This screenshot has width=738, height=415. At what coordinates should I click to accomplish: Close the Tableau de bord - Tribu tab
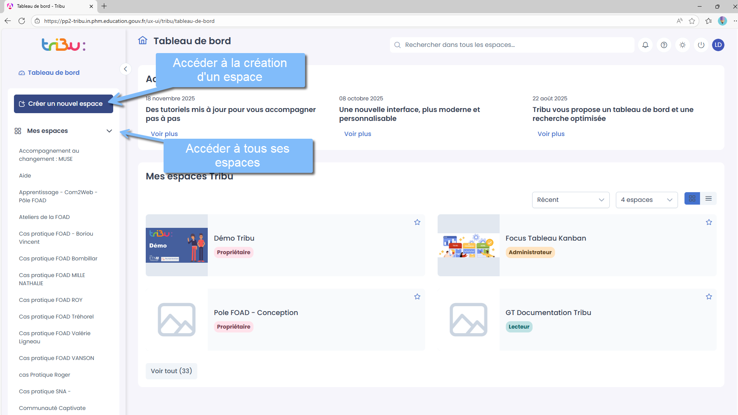(91, 6)
